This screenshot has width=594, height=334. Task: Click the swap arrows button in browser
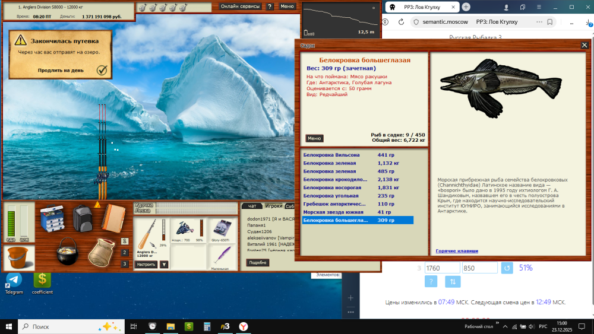coord(453,281)
